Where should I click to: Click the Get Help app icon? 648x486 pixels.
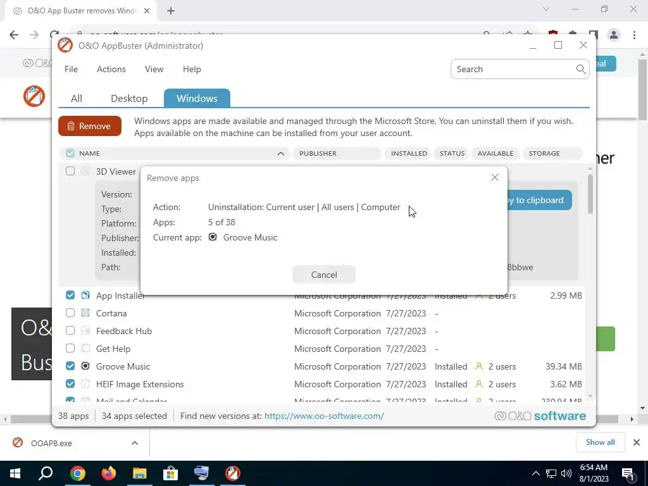click(x=85, y=349)
